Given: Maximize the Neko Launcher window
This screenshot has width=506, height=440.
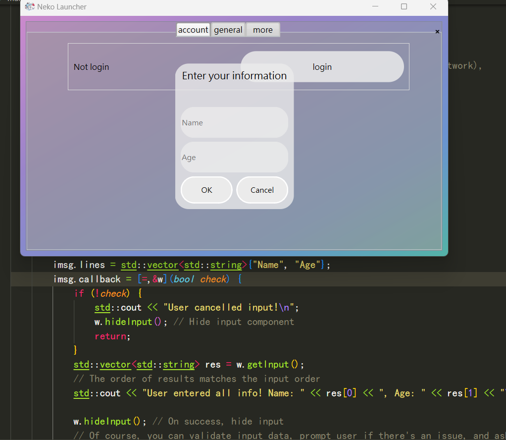Looking at the screenshot, I should (x=404, y=6).
